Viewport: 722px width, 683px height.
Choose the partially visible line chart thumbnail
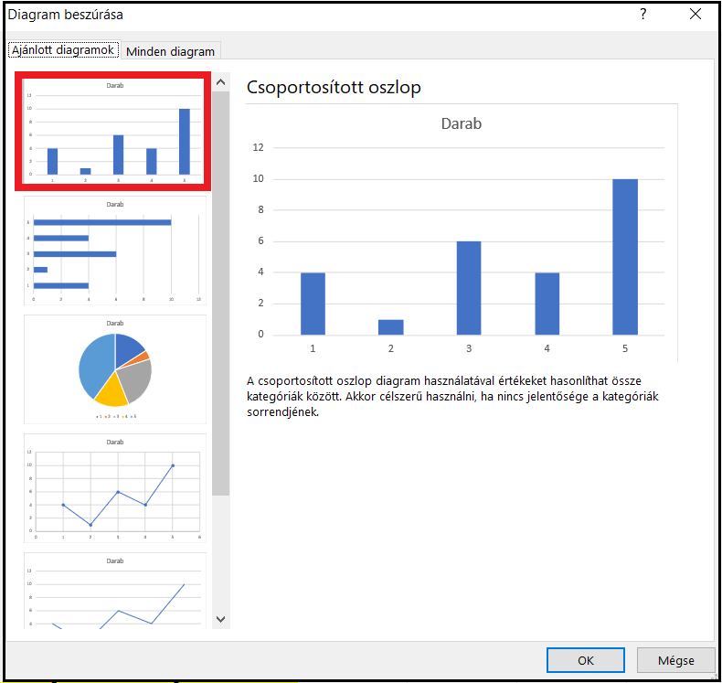pyautogui.click(x=115, y=592)
